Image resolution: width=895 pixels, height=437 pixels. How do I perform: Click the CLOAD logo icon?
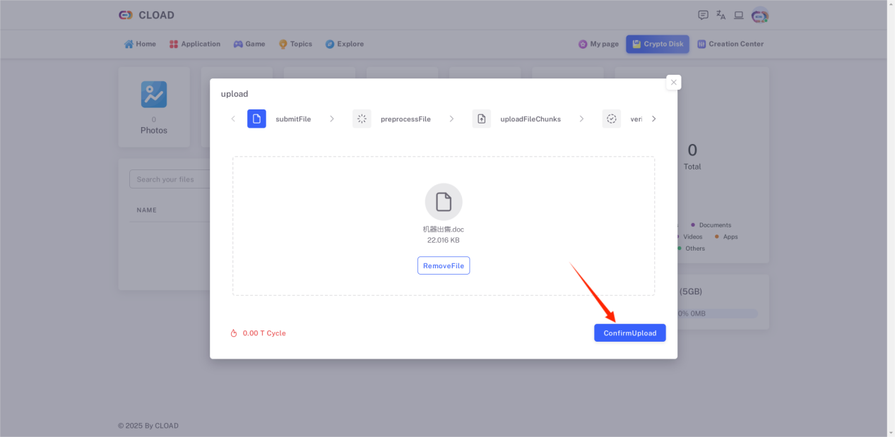point(126,15)
